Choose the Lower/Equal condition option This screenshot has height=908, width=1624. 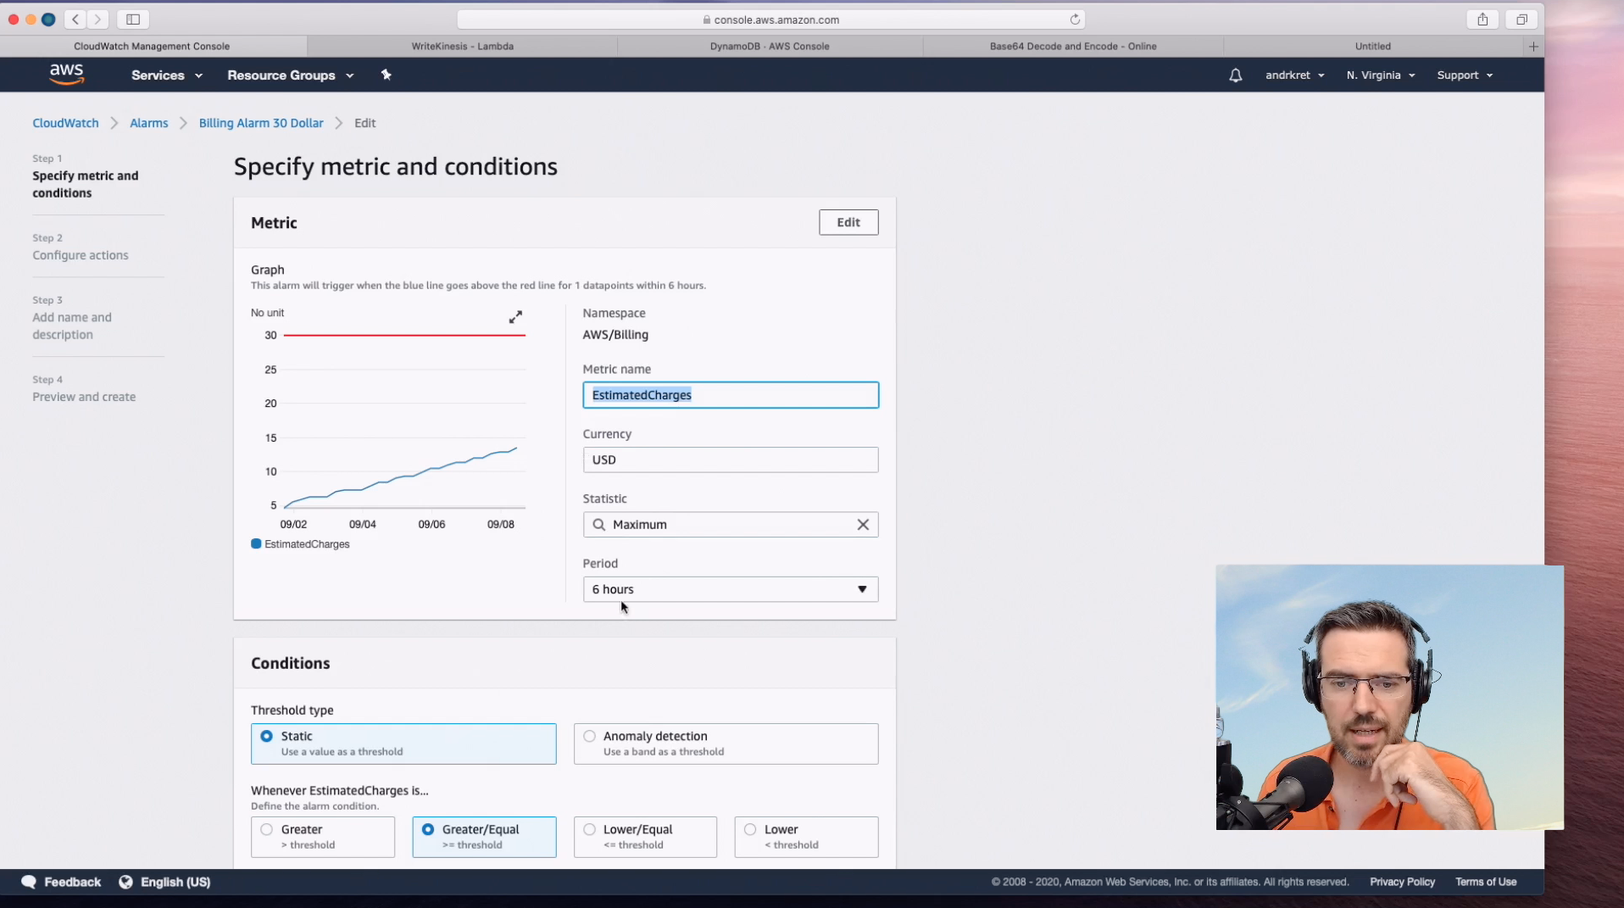coord(645,837)
